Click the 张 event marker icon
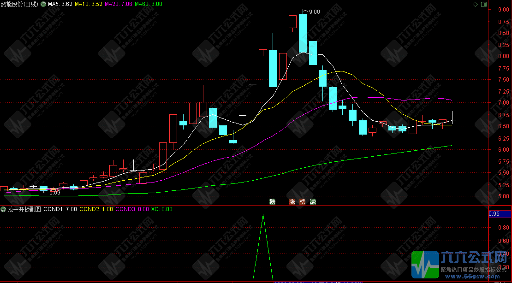 [x=292, y=201]
